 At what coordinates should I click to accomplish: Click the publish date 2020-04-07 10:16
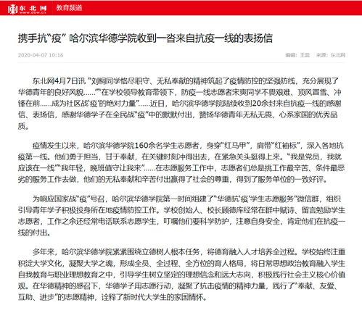coord(41,55)
